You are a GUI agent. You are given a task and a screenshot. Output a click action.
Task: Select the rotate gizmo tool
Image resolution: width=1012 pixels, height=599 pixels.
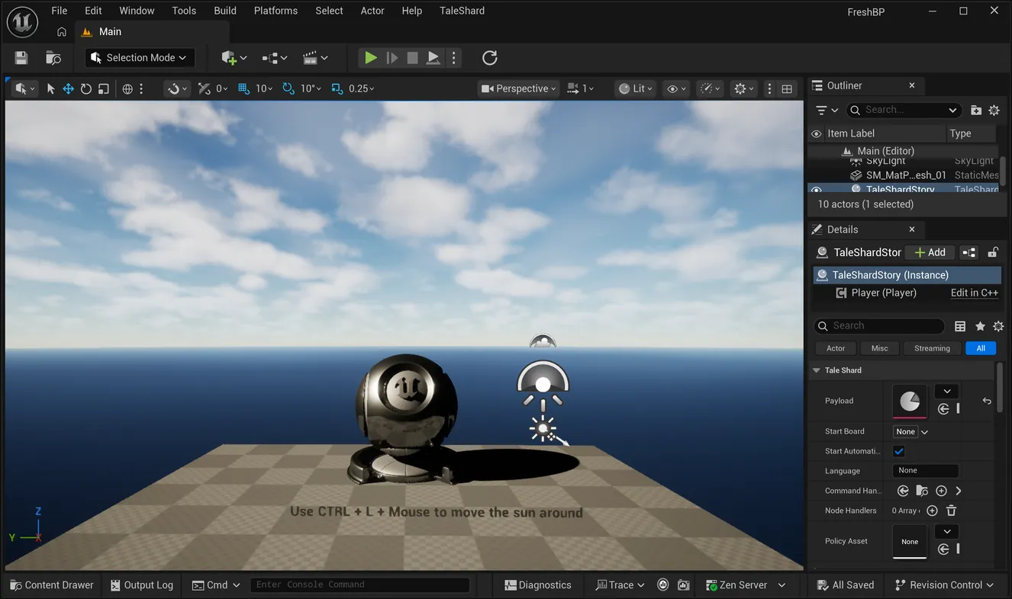(86, 88)
